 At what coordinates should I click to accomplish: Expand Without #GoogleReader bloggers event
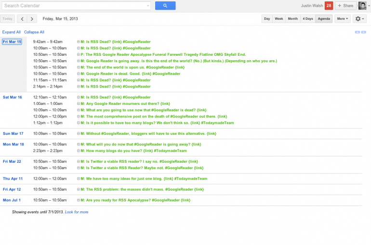(79, 134)
